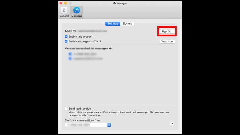Switch to the Settings tab
240x135 pixels.
(113, 24)
